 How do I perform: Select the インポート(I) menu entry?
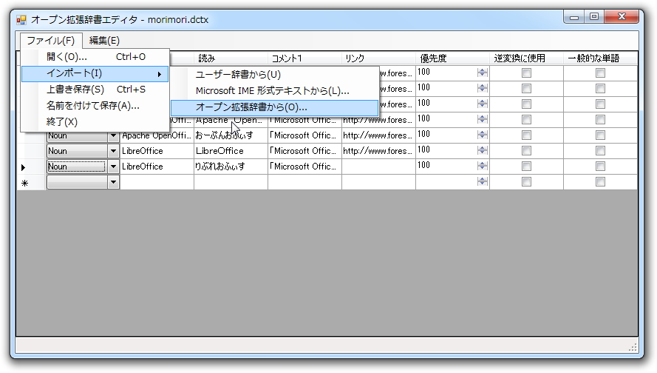(x=95, y=73)
